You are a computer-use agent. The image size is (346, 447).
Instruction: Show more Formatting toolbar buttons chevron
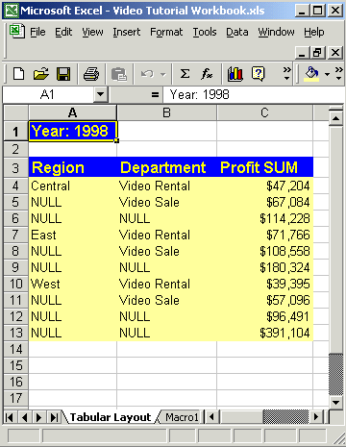339,74
